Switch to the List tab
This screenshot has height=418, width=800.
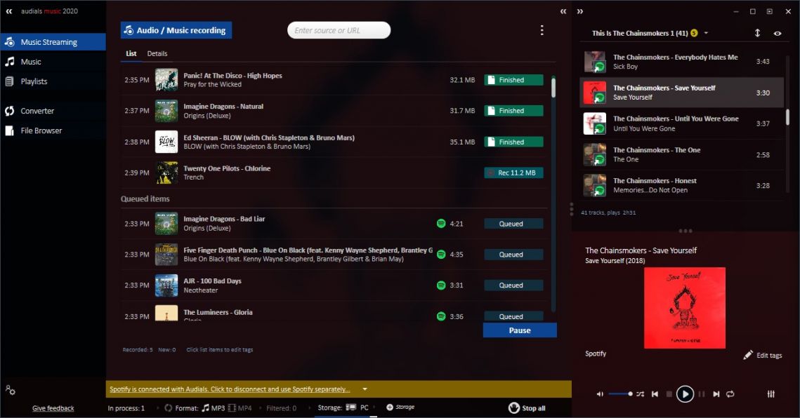click(x=131, y=53)
